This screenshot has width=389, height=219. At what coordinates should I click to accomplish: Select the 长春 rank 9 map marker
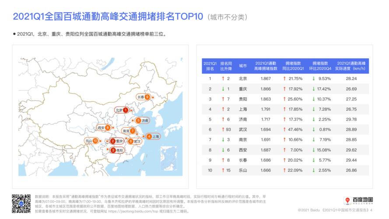point(144,97)
